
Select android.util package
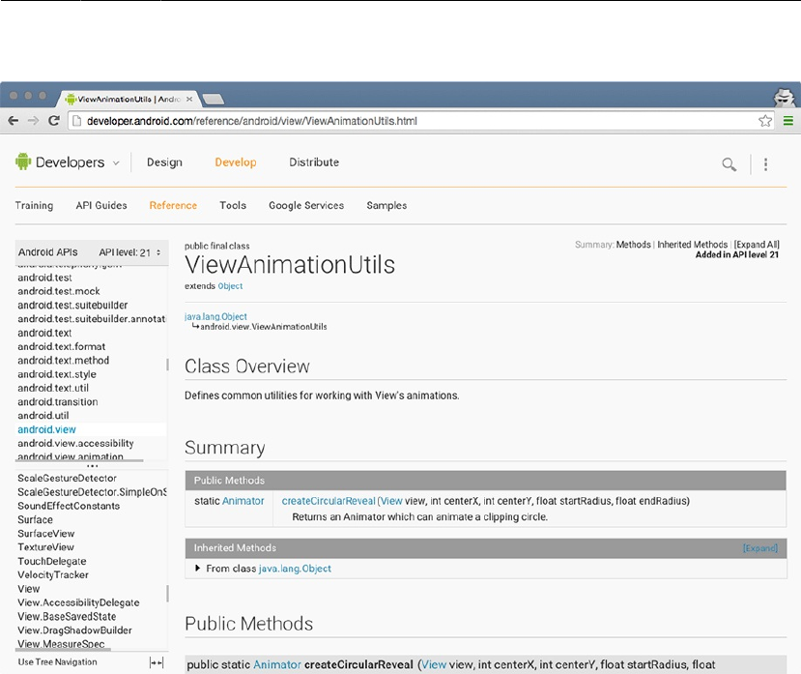43,415
